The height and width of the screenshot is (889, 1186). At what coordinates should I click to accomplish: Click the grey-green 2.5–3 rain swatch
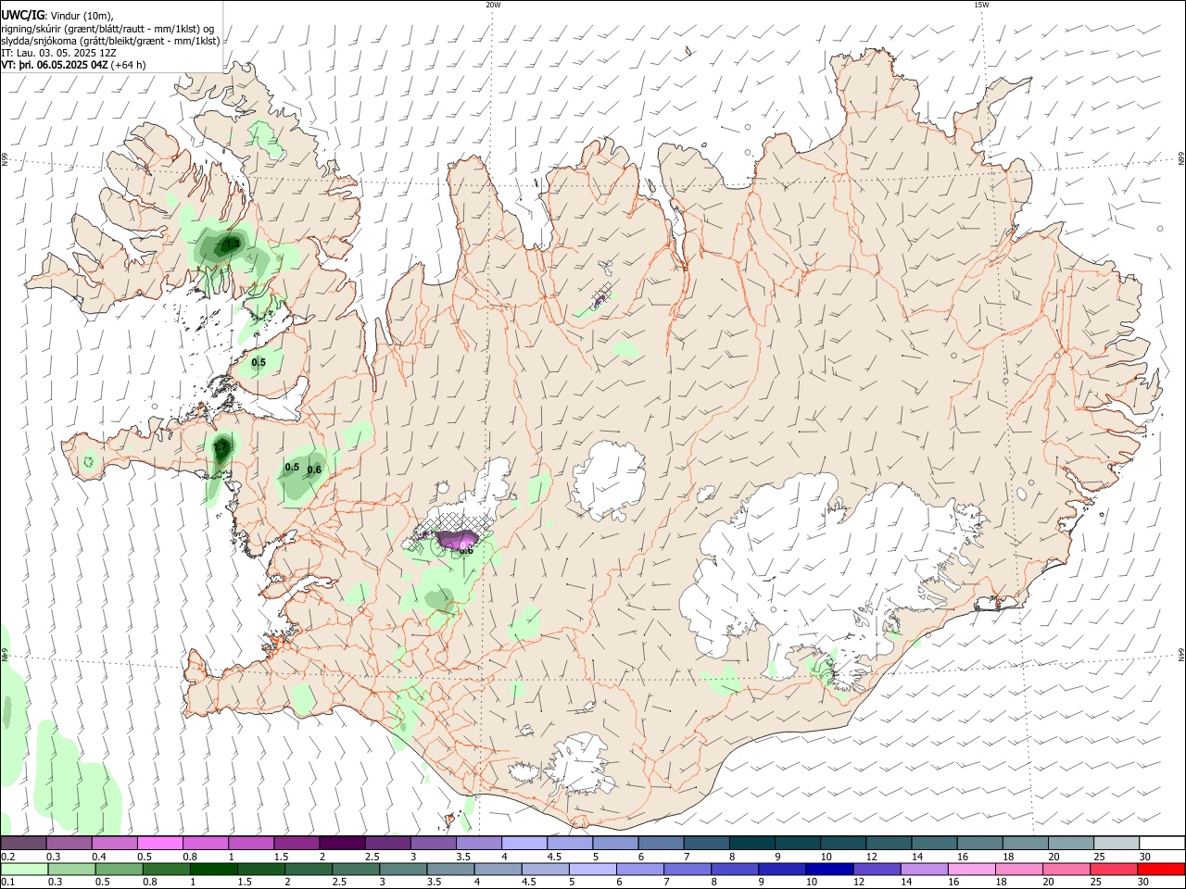[x=357, y=870]
